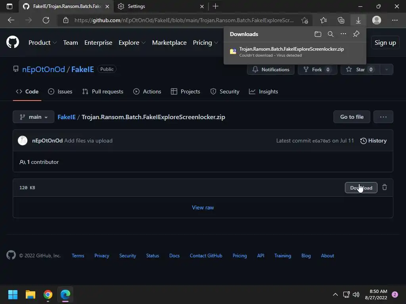
Task: Open the tab actions menu icon
Action: point(10,6)
